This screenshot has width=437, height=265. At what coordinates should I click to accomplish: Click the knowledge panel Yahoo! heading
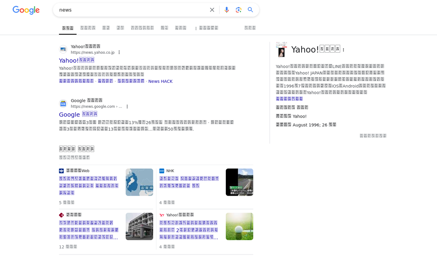pos(316,49)
